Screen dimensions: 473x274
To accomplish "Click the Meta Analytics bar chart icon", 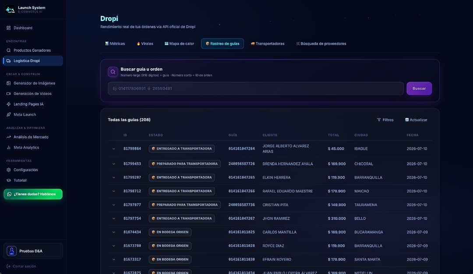I will pos(8,148).
